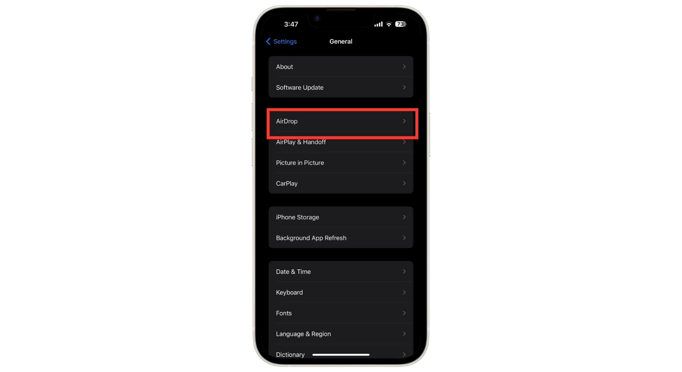Screen dimensions: 682x372
Task: Open Date & Time settings
Action: pos(341,271)
